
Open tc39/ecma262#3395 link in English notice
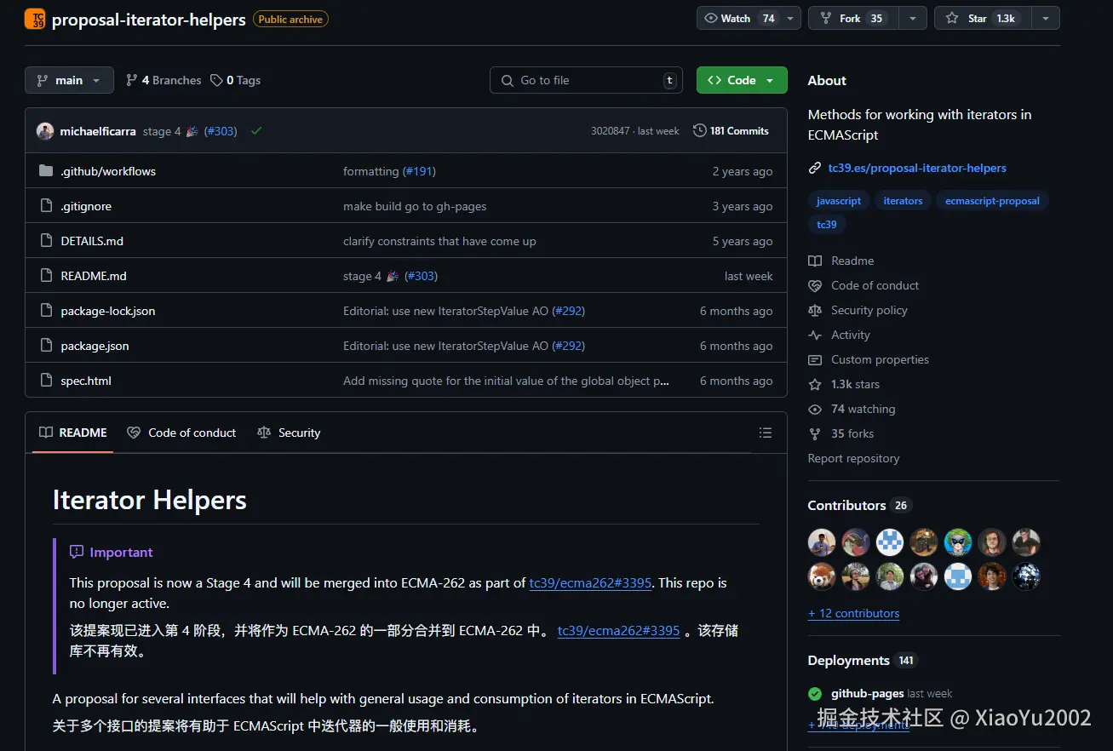[x=590, y=583]
